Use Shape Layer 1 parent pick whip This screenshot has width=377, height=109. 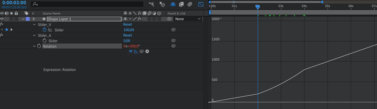pyautogui.click(x=169, y=19)
